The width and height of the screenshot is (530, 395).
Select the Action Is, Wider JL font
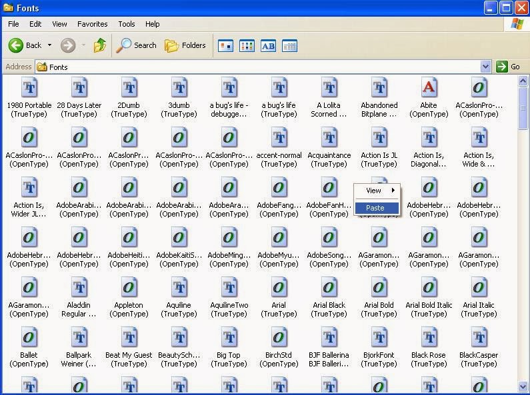point(29,197)
